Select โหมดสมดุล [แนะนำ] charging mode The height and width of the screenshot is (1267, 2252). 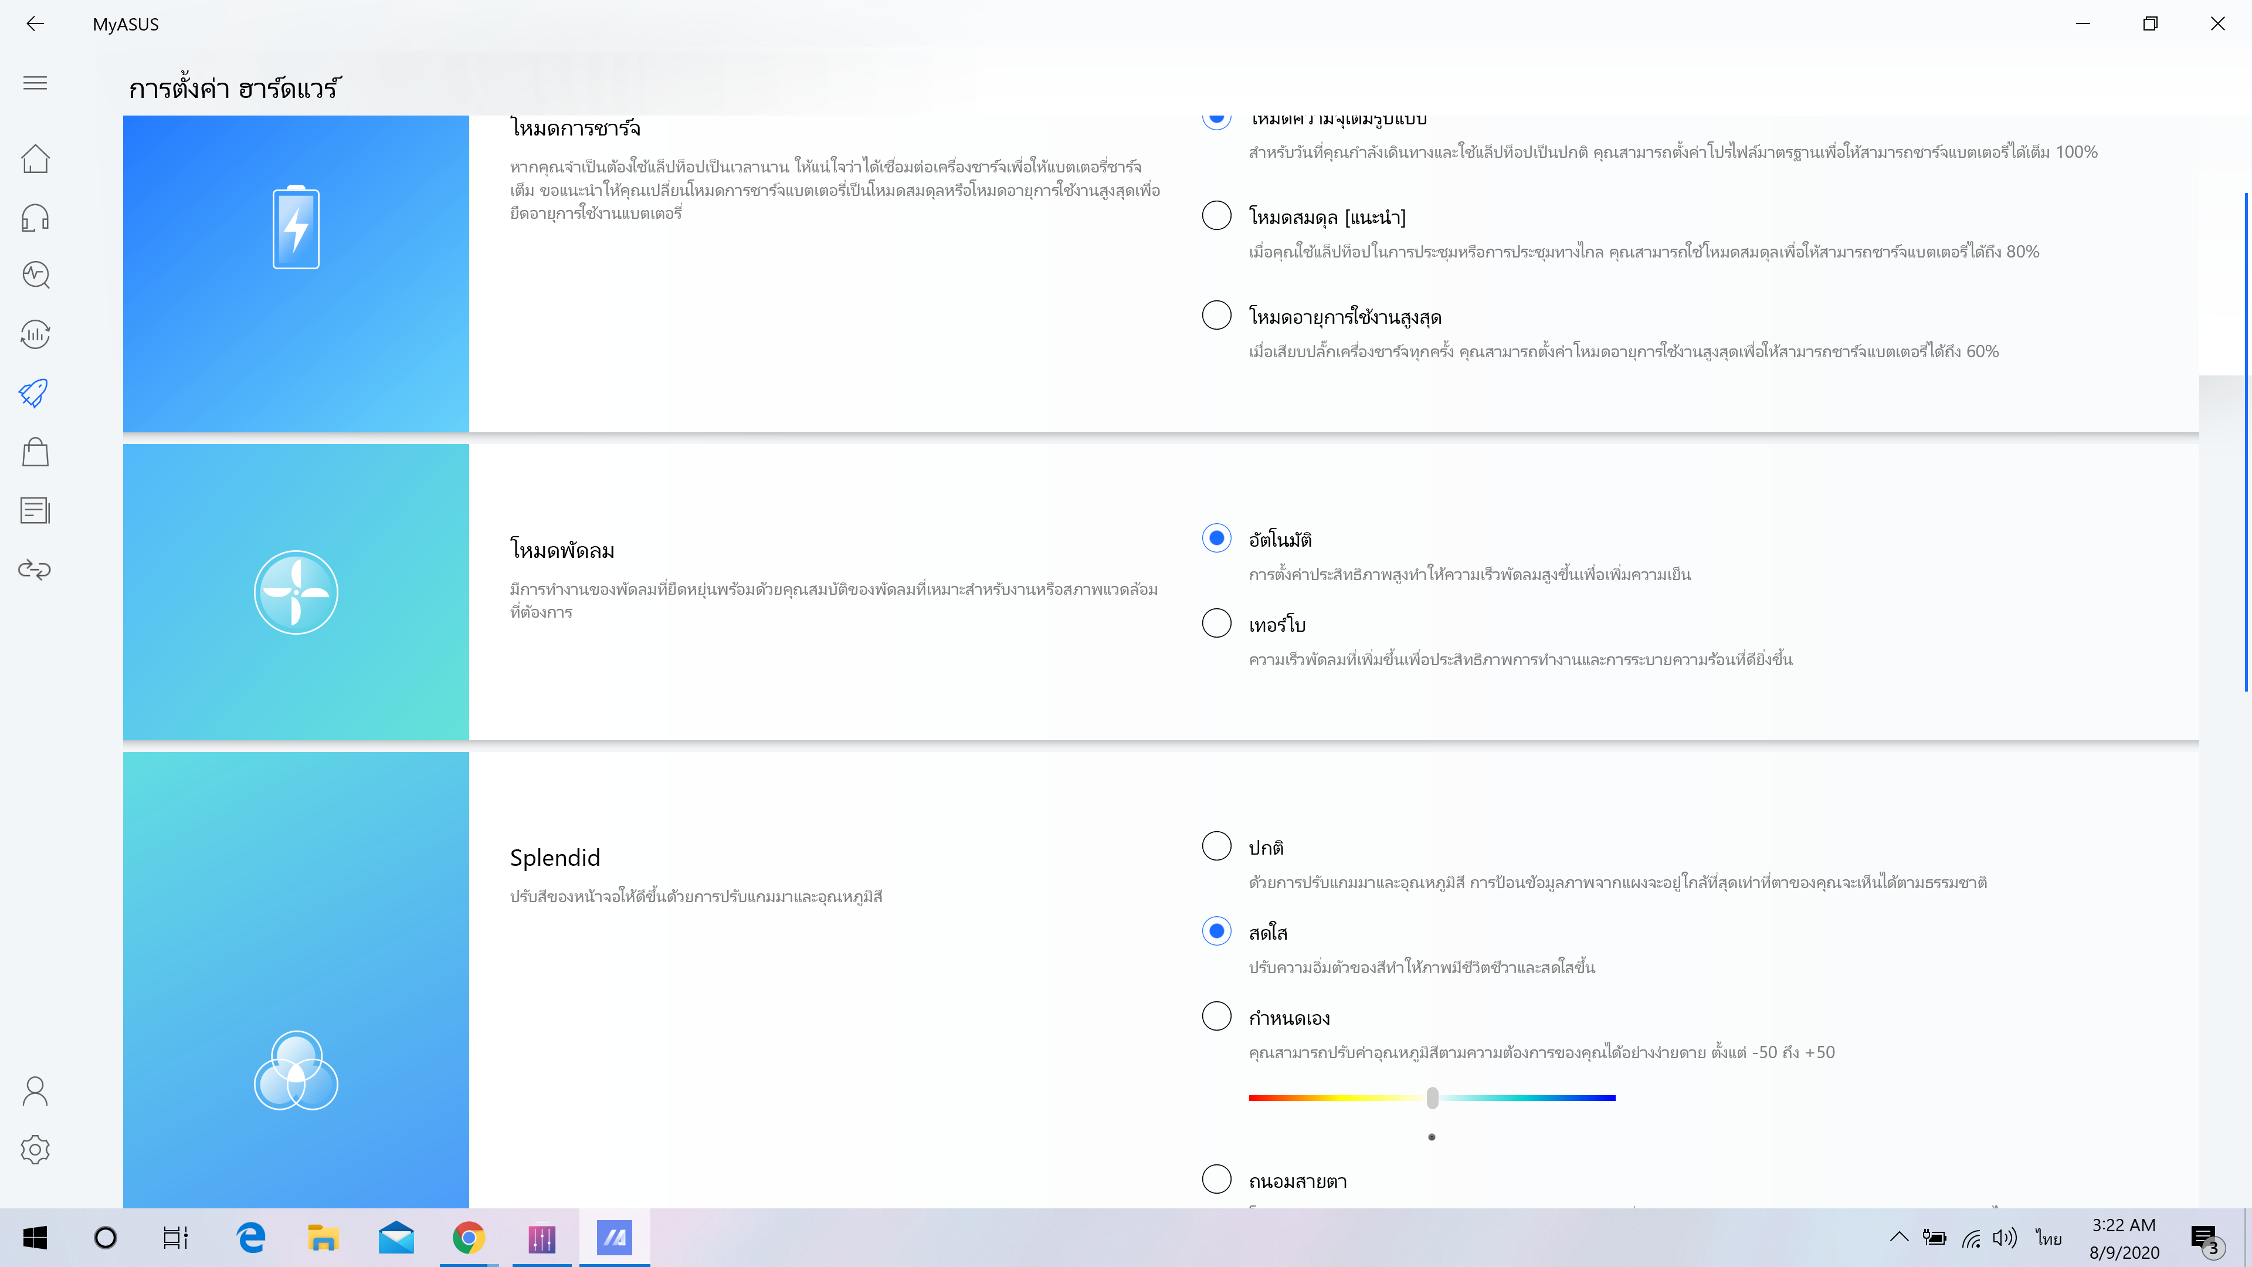tap(1216, 215)
